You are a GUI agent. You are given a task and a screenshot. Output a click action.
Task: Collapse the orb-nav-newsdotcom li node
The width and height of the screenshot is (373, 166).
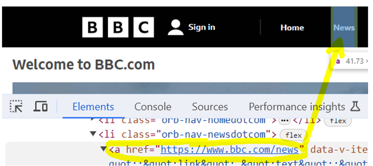coord(94,134)
